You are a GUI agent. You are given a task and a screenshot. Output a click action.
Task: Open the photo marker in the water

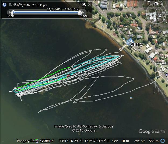pos(131,98)
